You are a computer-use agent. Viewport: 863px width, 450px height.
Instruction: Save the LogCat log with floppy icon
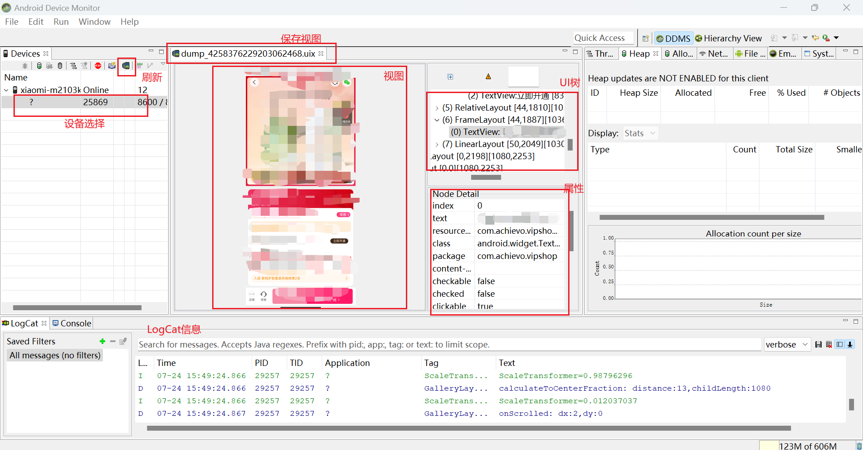819,344
